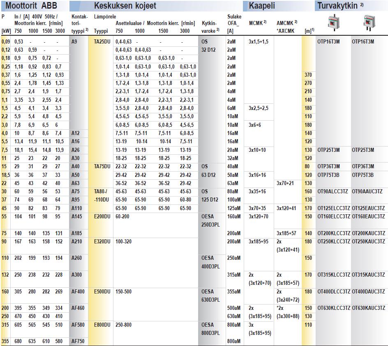Click the '132' kW power value

[5, 275]
